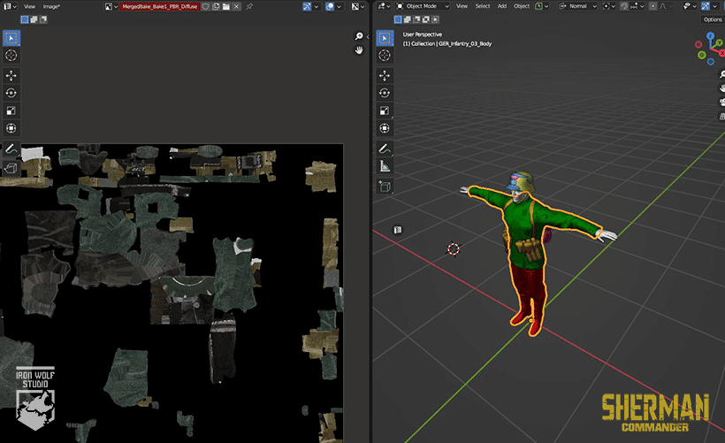Open the Object Mode dropdown
The image size is (725, 443).
[x=423, y=6]
